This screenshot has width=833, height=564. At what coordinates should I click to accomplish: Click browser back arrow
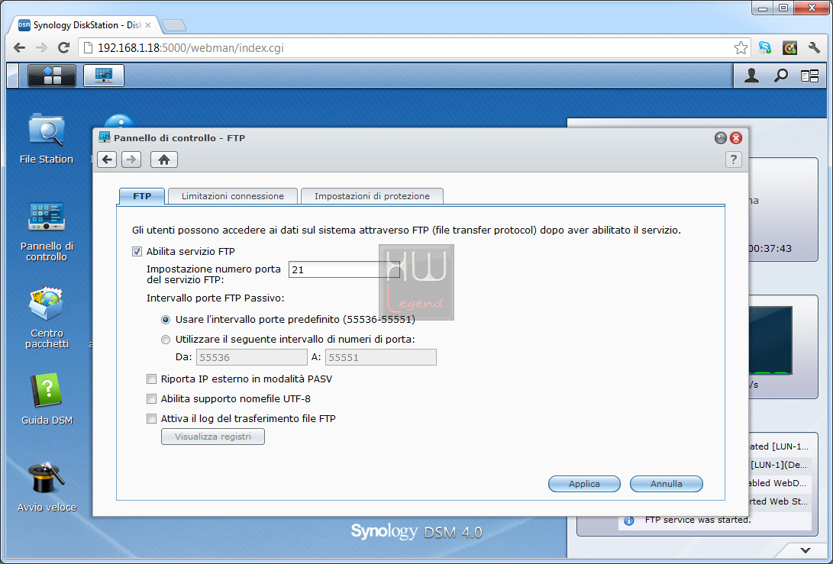click(x=20, y=48)
